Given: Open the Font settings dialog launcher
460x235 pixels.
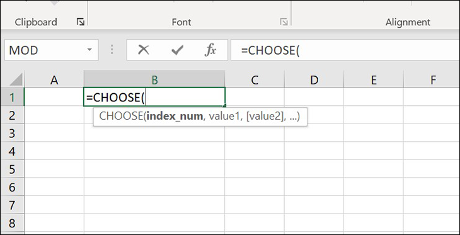Looking at the screenshot, I should pyautogui.click(x=284, y=21).
